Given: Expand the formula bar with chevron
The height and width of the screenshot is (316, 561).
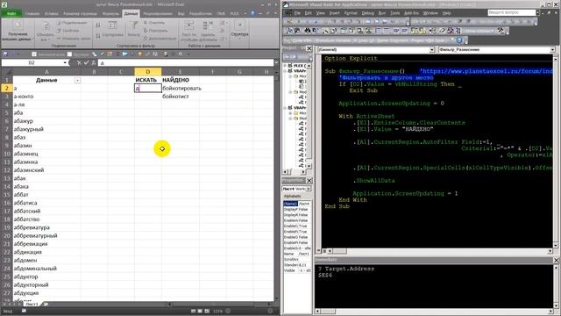Looking at the screenshot, I should (x=276, y=62).
